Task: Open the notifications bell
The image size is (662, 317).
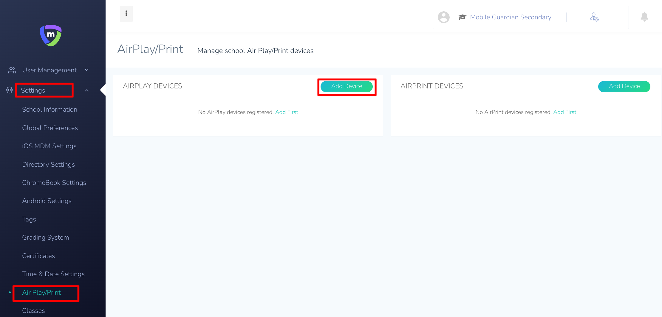Action: click(x=644, y=17)
